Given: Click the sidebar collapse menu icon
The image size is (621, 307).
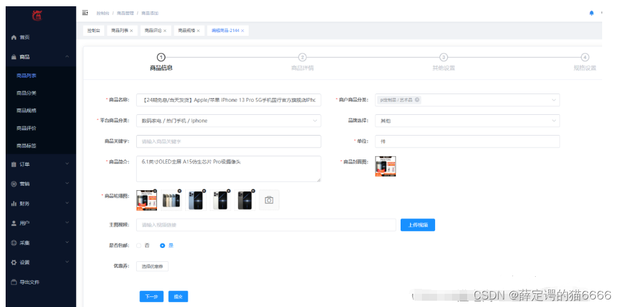Looking at the screenshot, I should pos(85,13).
